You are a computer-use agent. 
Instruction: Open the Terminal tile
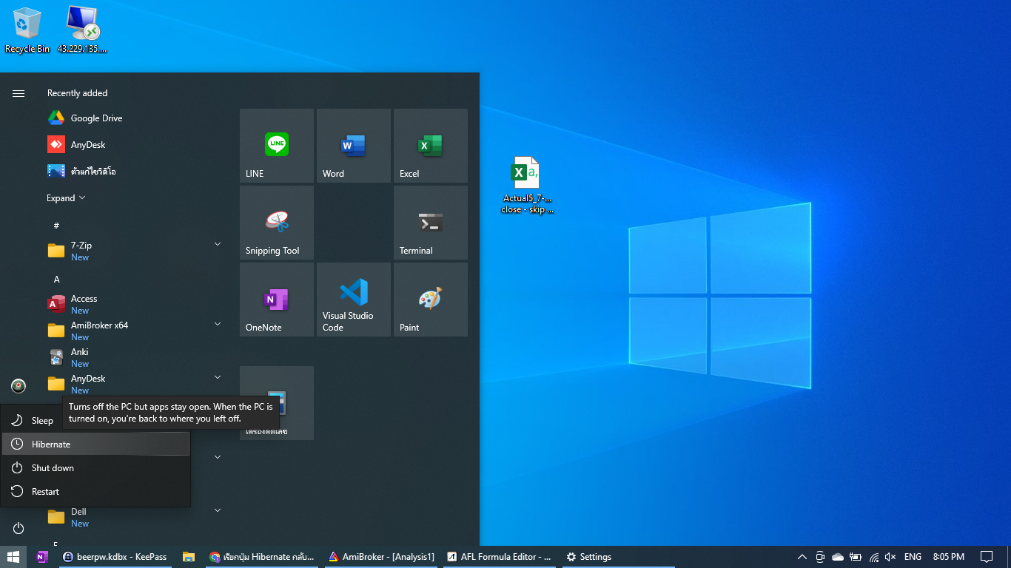click(x=430, y=223)
